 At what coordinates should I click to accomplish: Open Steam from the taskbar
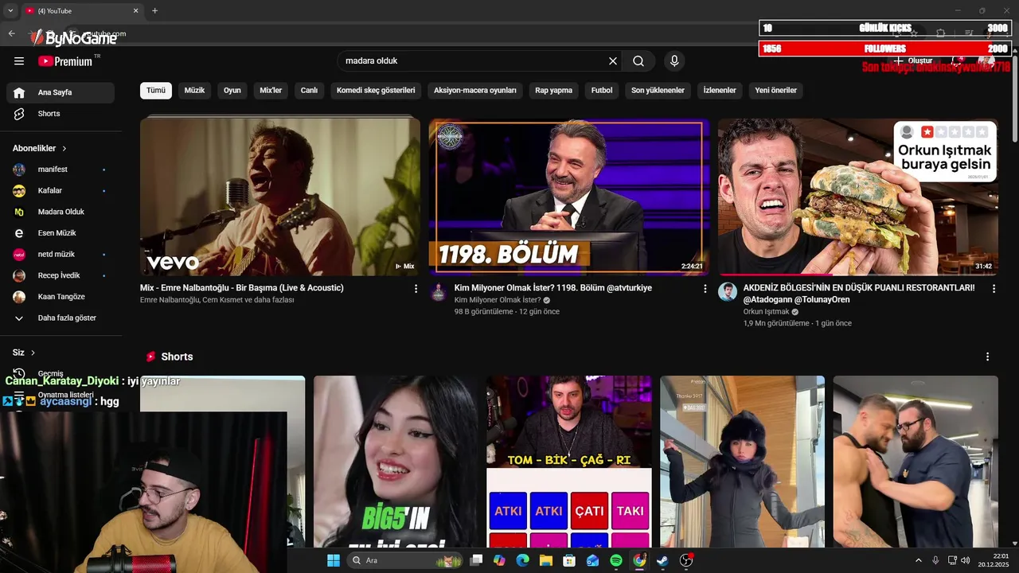(x=662, y=560)
